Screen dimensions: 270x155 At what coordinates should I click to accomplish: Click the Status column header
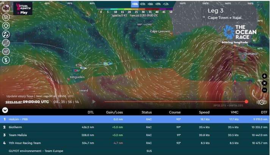pyautogui.click(x=146, y=112)
